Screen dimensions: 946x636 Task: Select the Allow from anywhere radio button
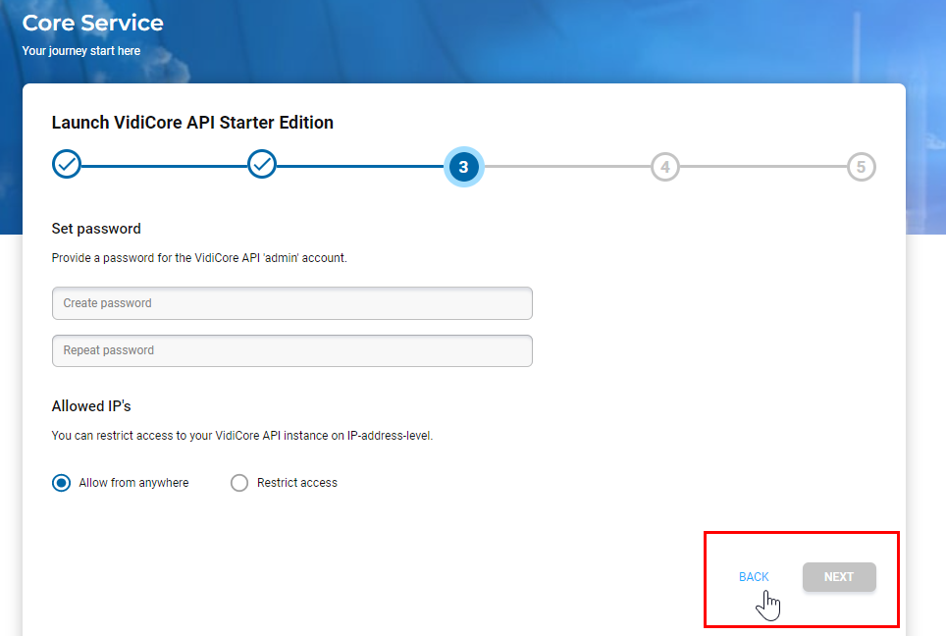click(62, 483)
